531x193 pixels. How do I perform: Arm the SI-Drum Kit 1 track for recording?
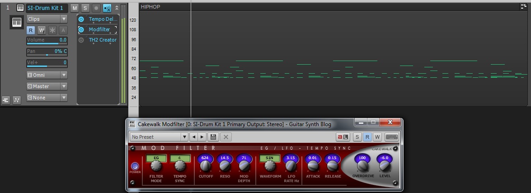click(96, 8)
